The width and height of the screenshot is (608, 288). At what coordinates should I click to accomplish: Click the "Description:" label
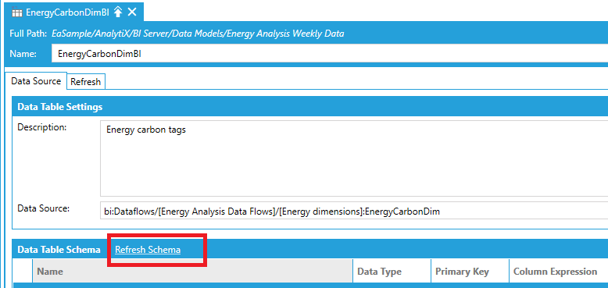tap(42, 127)
